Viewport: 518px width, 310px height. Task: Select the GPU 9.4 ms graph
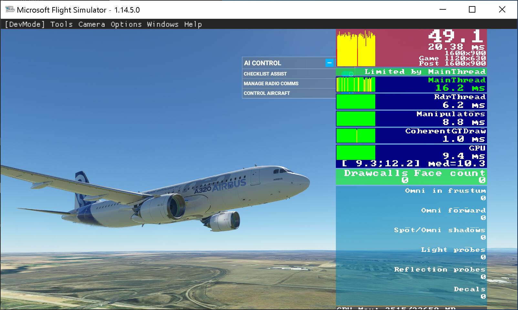tap(355, 152)
